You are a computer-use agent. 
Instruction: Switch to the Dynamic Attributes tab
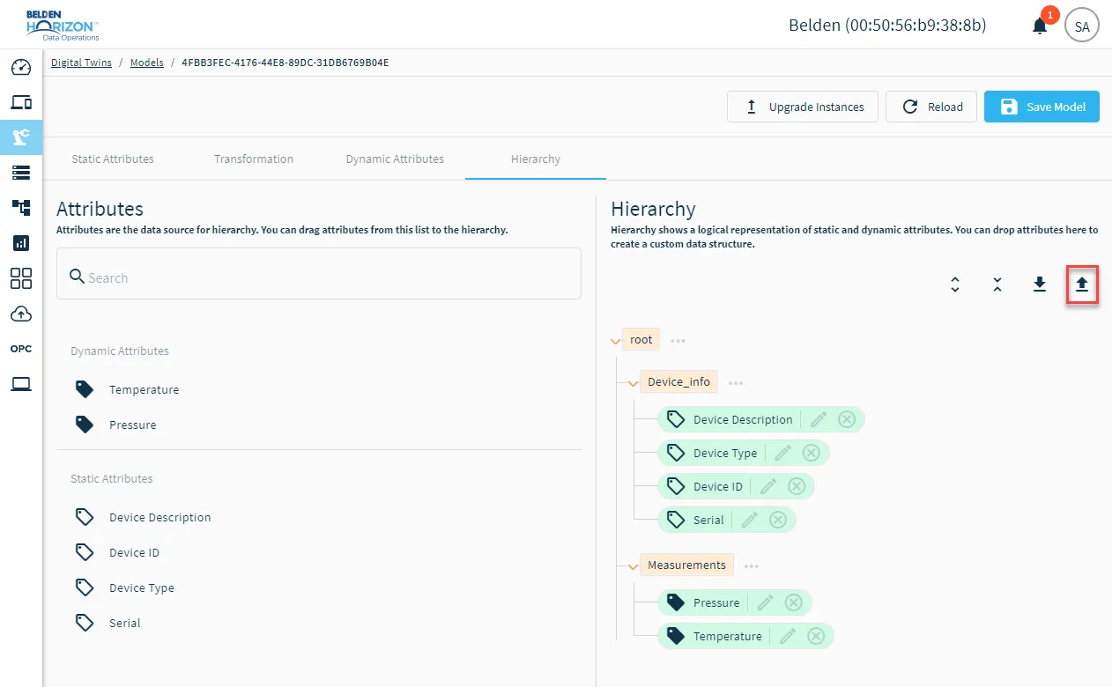tap(395, 159)
